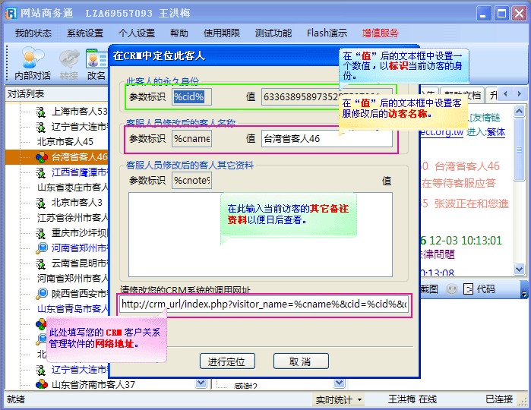This screenshot has height=410, width=531.
Task: Click the 进行定位 button
Action: pos(232,361)
